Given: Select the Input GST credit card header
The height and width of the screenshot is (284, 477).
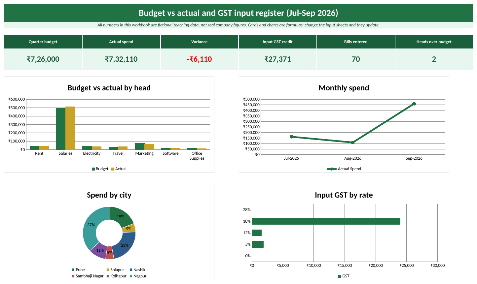Looking at the screenshot, I should [277, 42].
